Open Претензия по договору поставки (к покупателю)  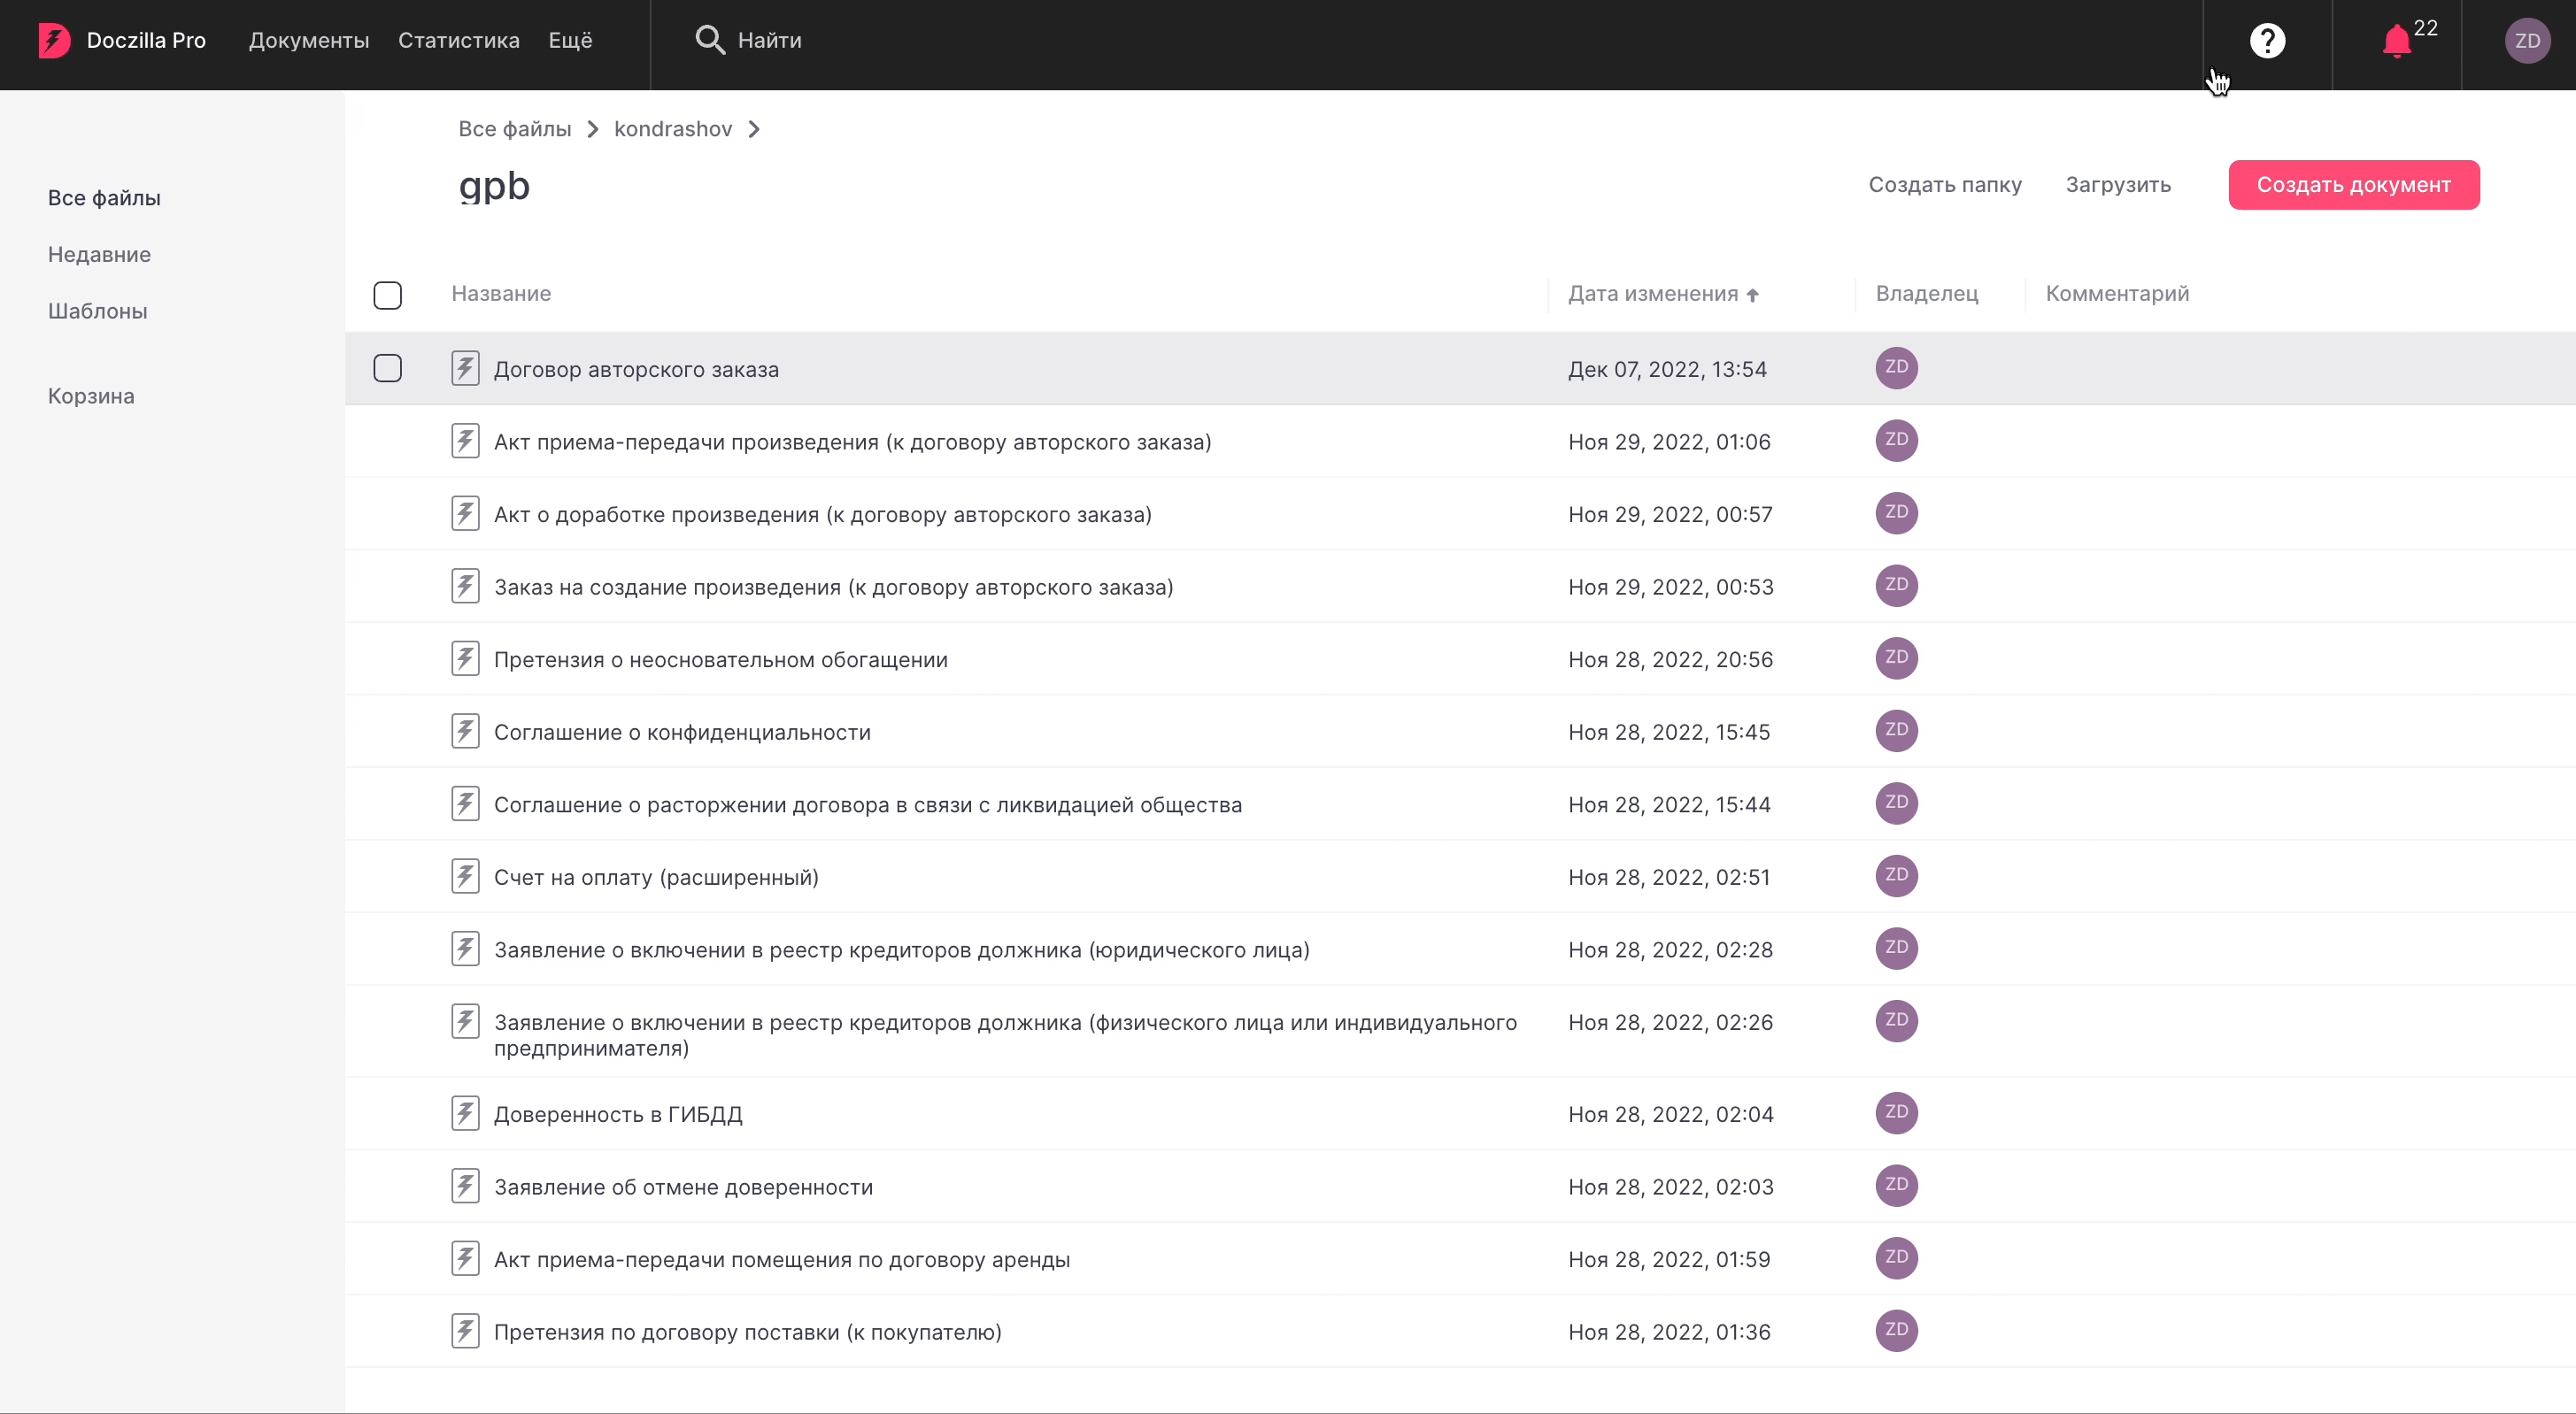click(x=748, y=1332)
